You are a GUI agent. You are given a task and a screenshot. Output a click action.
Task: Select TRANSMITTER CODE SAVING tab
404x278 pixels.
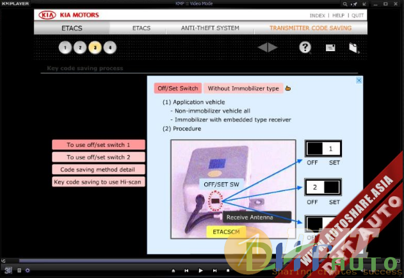[311, 28]
